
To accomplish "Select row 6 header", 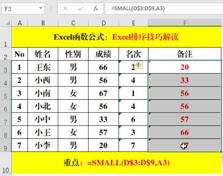I will coord(6,106).
